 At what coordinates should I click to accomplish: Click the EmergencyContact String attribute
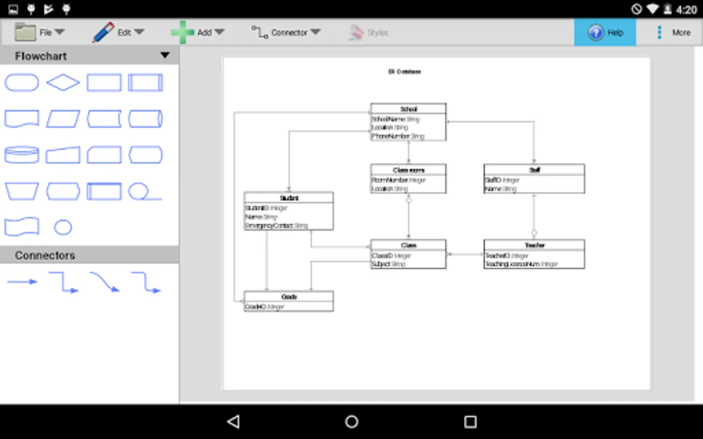point(276,225)
